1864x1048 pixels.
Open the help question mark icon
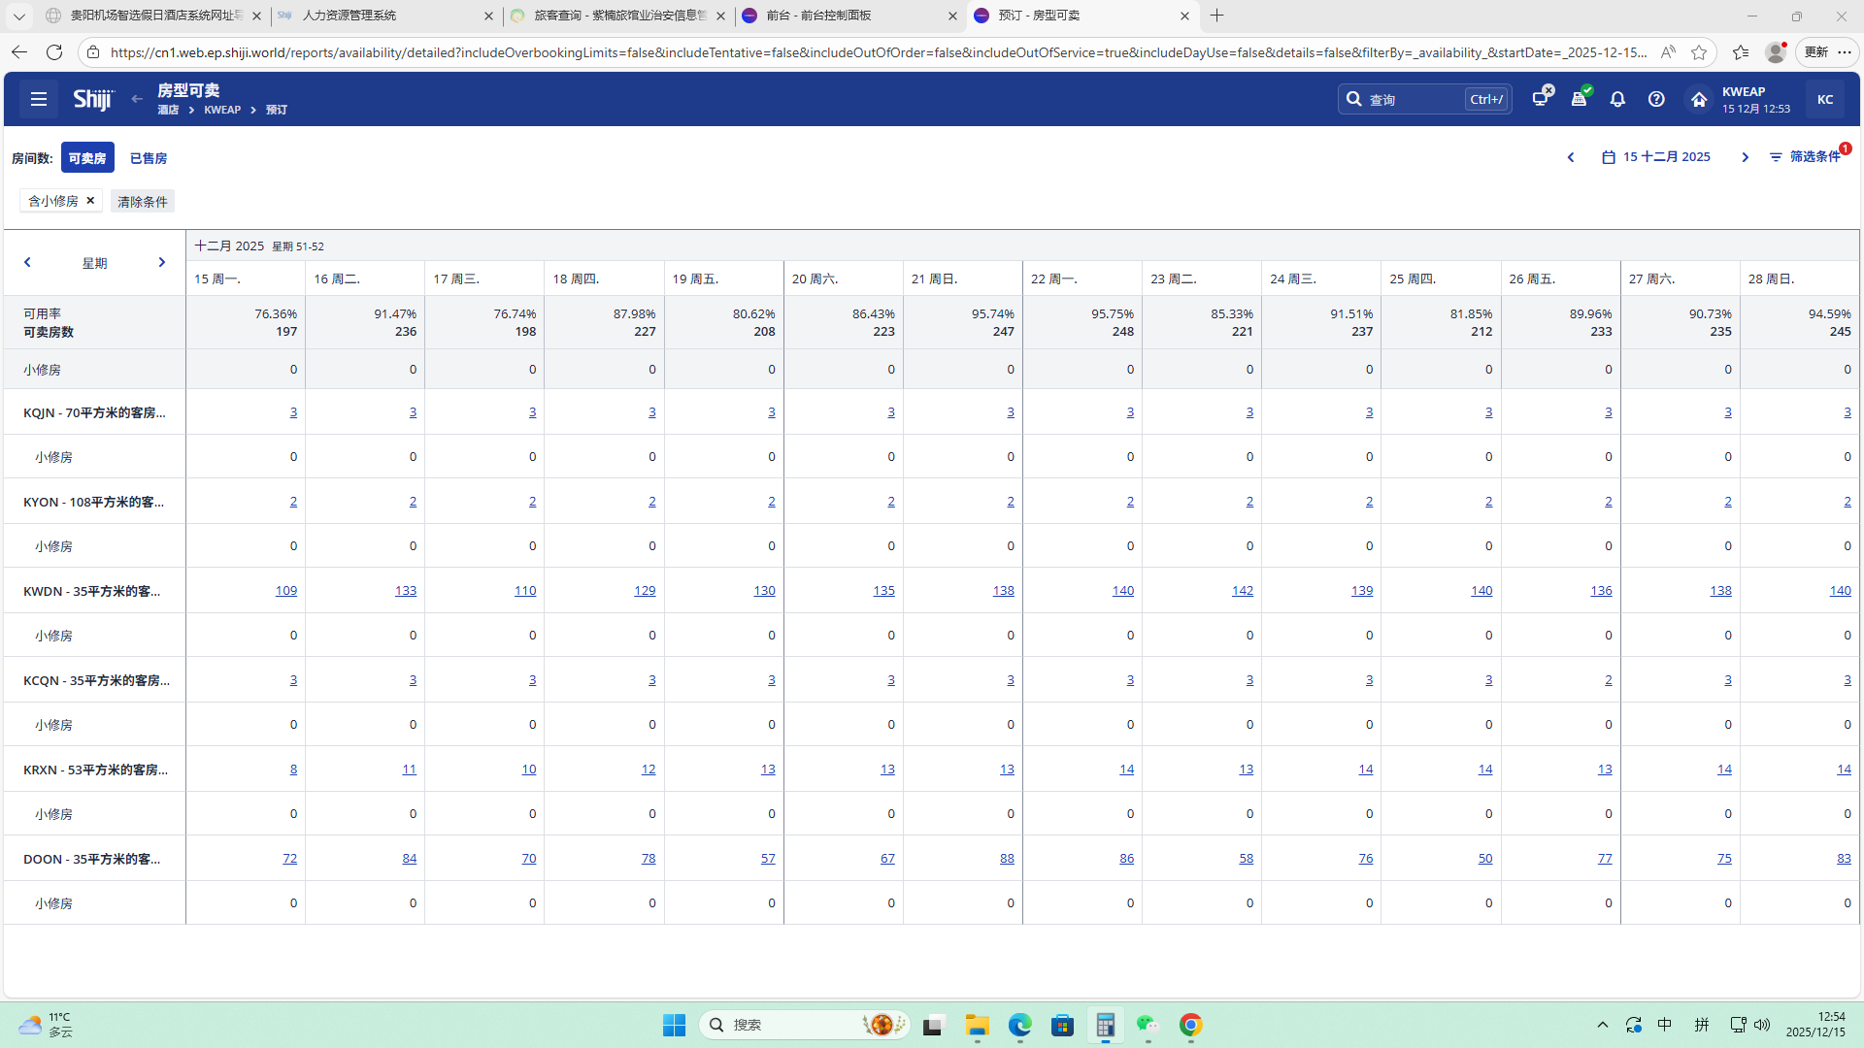(1656, 99)
